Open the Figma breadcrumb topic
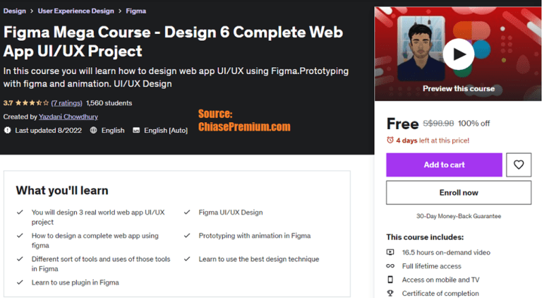The height and width of the screenshot is (298, 542). [136, 11]
